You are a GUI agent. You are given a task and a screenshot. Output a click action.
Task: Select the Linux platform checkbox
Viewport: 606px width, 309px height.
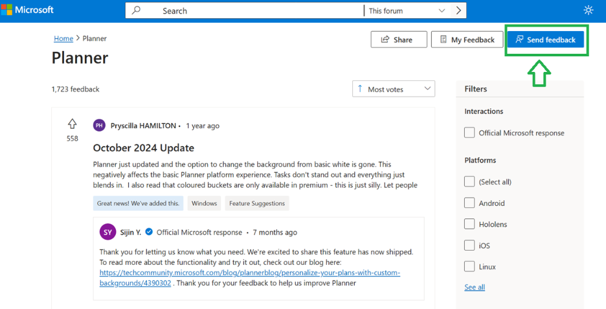click(x=469, y=266)
